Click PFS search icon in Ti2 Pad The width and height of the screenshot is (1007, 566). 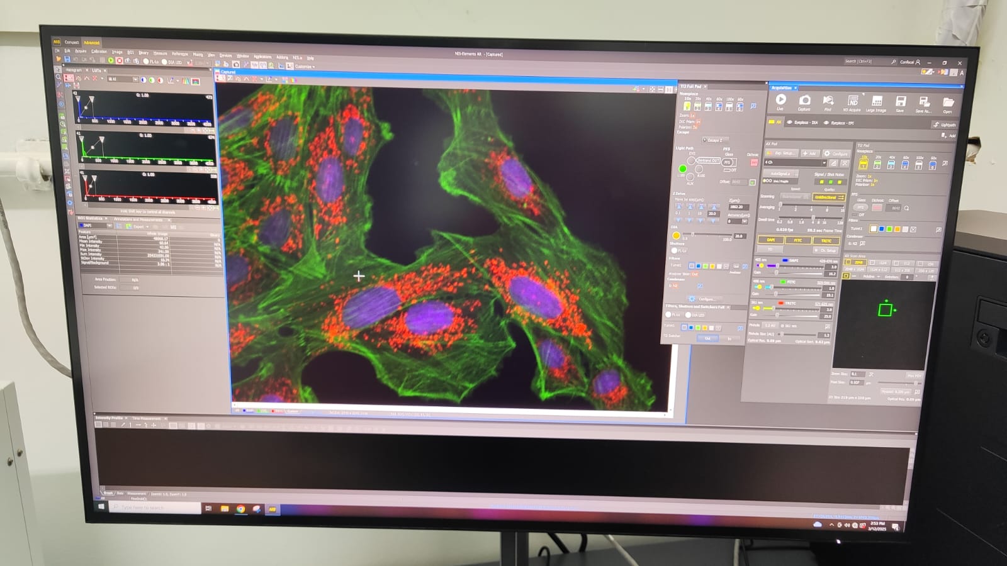pyautogui.click(x=906, y=208)
